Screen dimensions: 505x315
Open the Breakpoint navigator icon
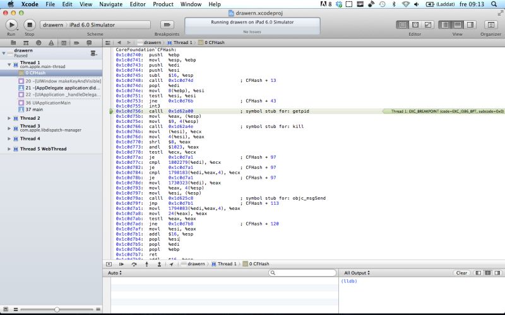[76, 43]
